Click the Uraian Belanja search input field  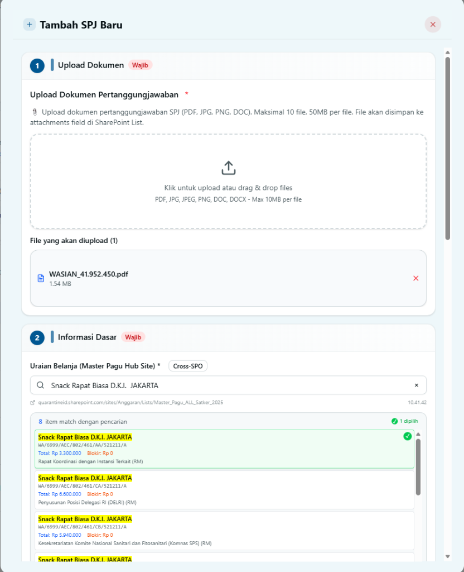tap(223, 385)
